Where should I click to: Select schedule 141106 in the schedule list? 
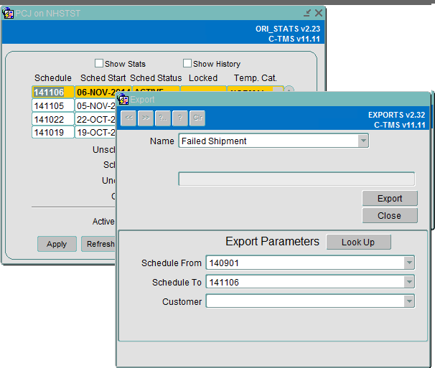53,92
